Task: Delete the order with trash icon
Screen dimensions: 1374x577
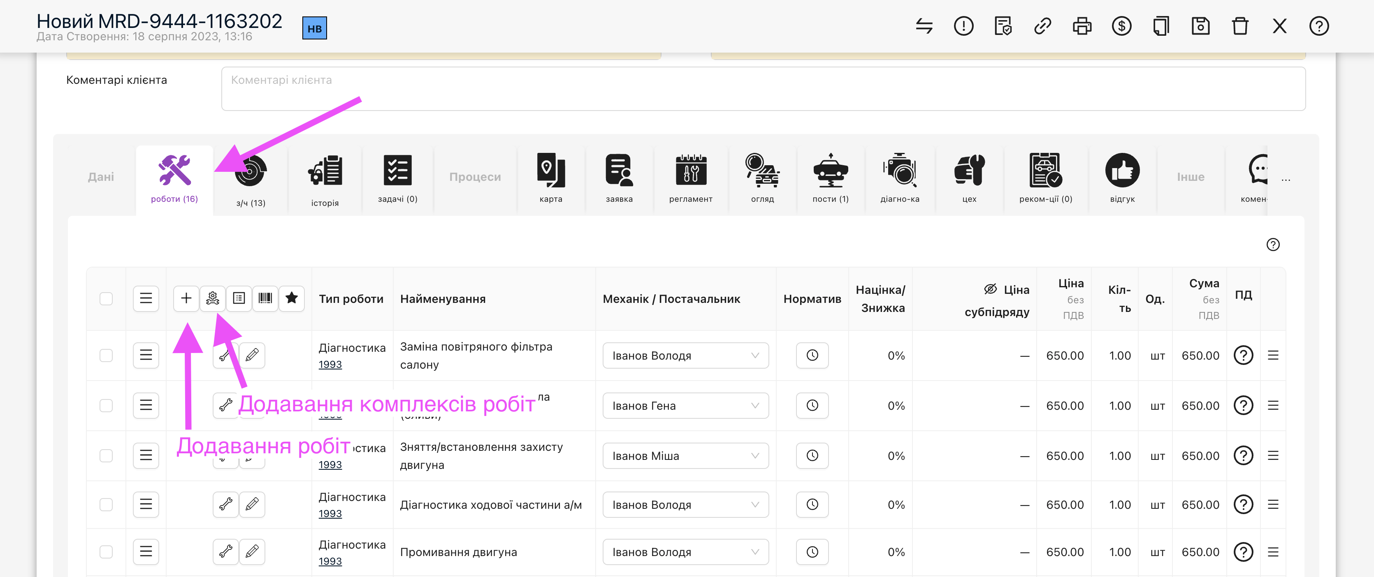Action: [x=1239, y=26]
